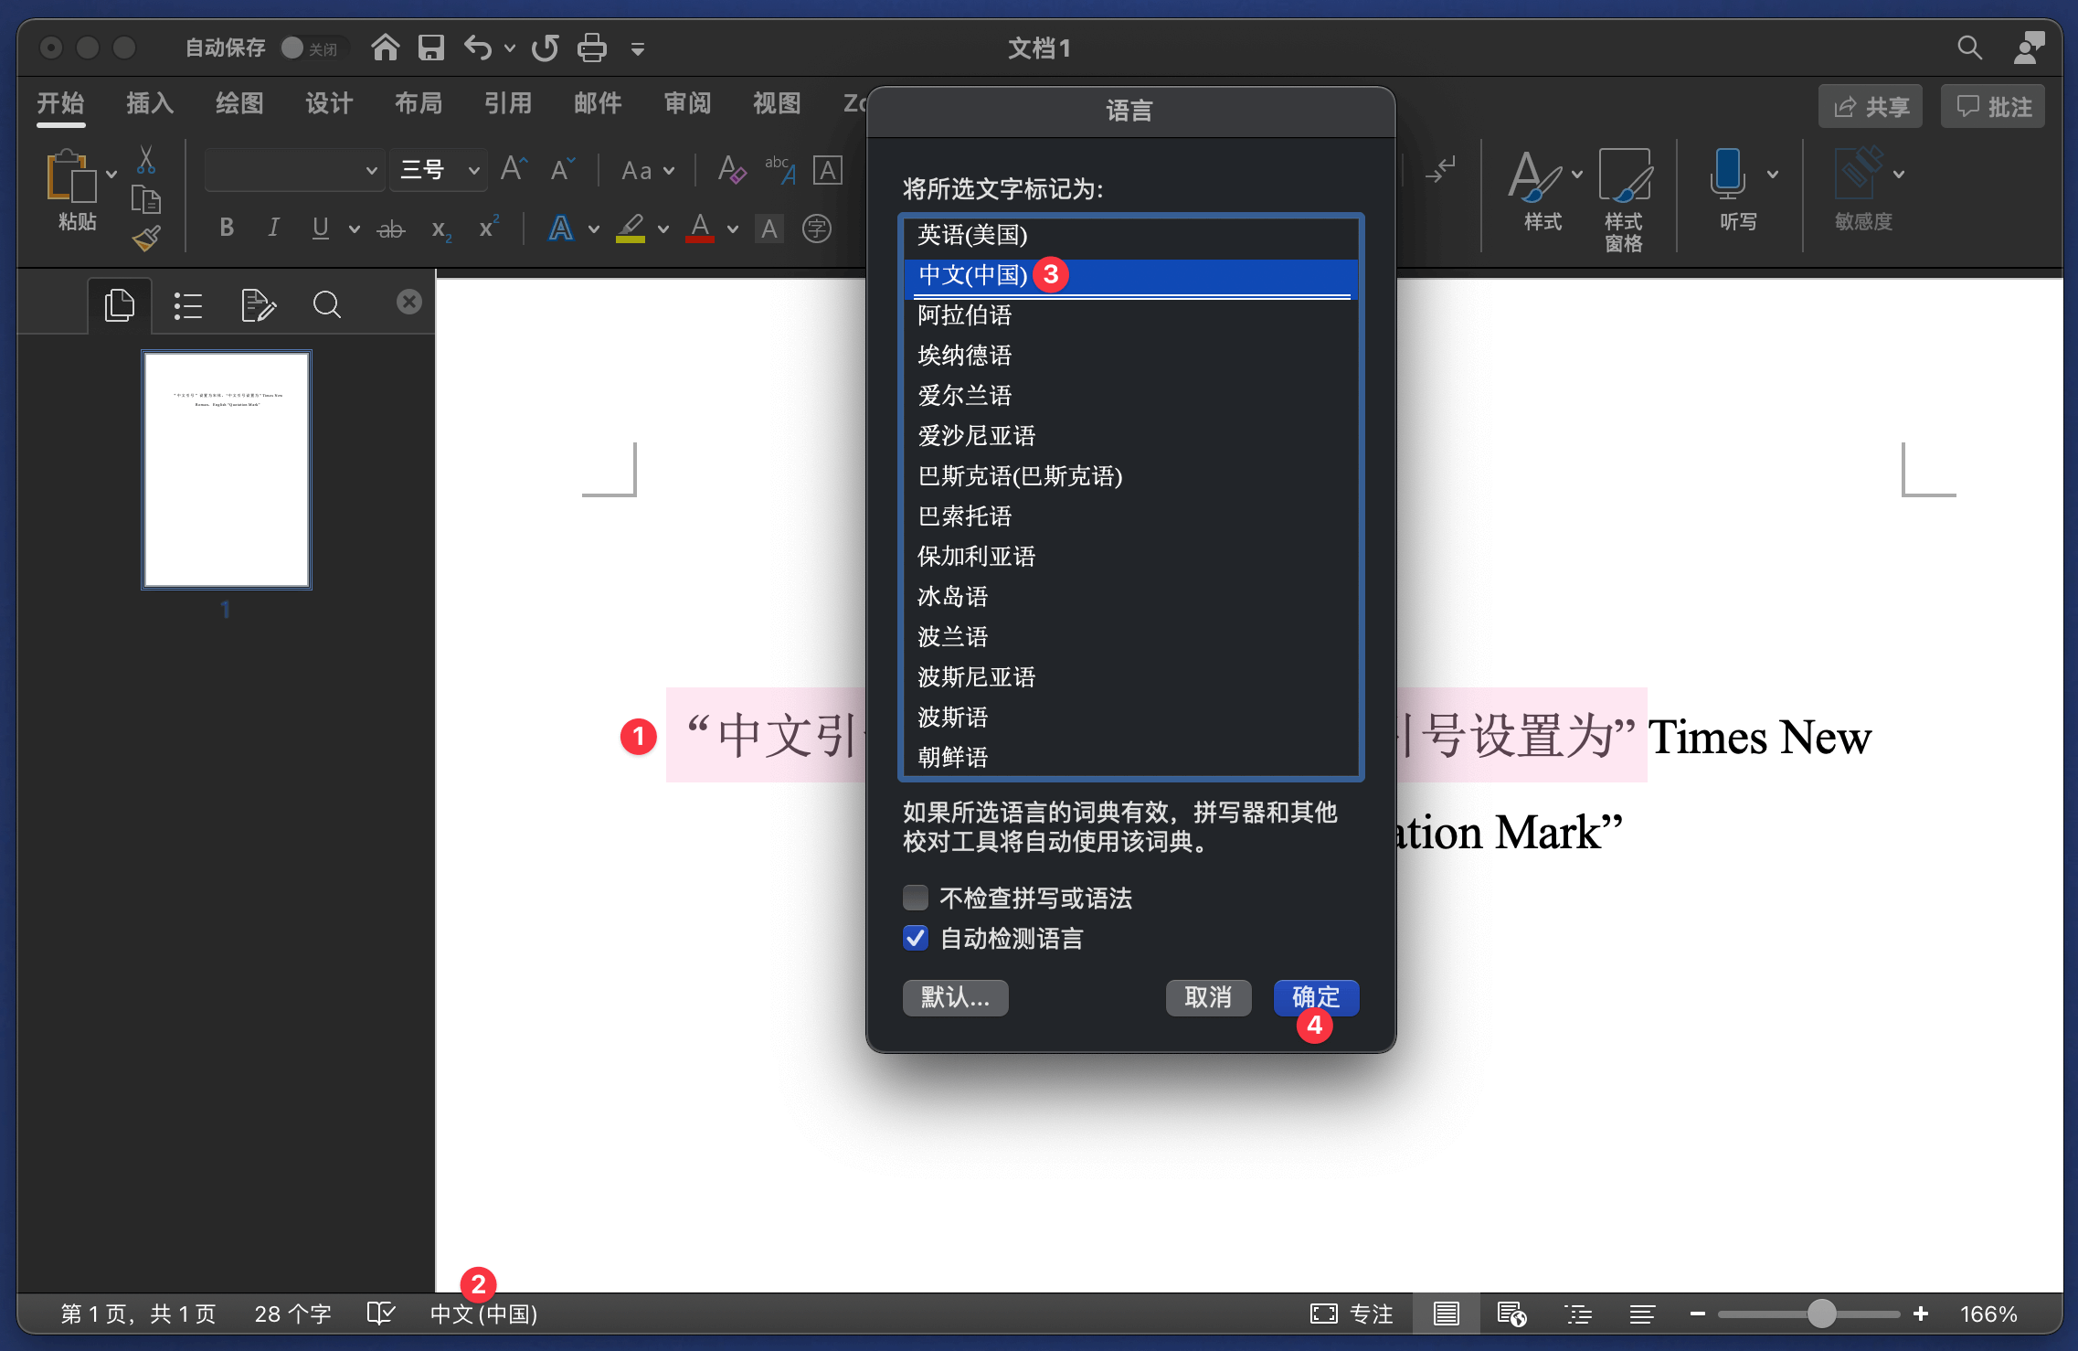Screen dimensions: 2078x1351
Task: Apply strikethrough formatting icon
Action: click(391, 229)
